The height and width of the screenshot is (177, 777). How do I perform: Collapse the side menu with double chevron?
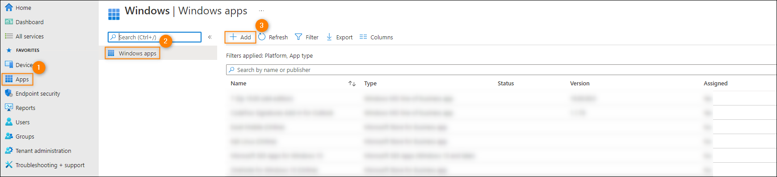tap(210, 37)
